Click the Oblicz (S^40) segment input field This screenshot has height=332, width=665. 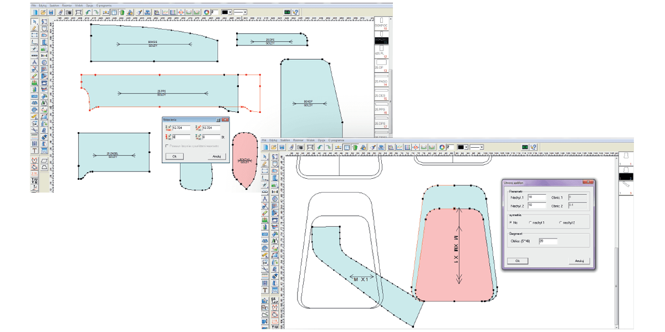(548, 241)
